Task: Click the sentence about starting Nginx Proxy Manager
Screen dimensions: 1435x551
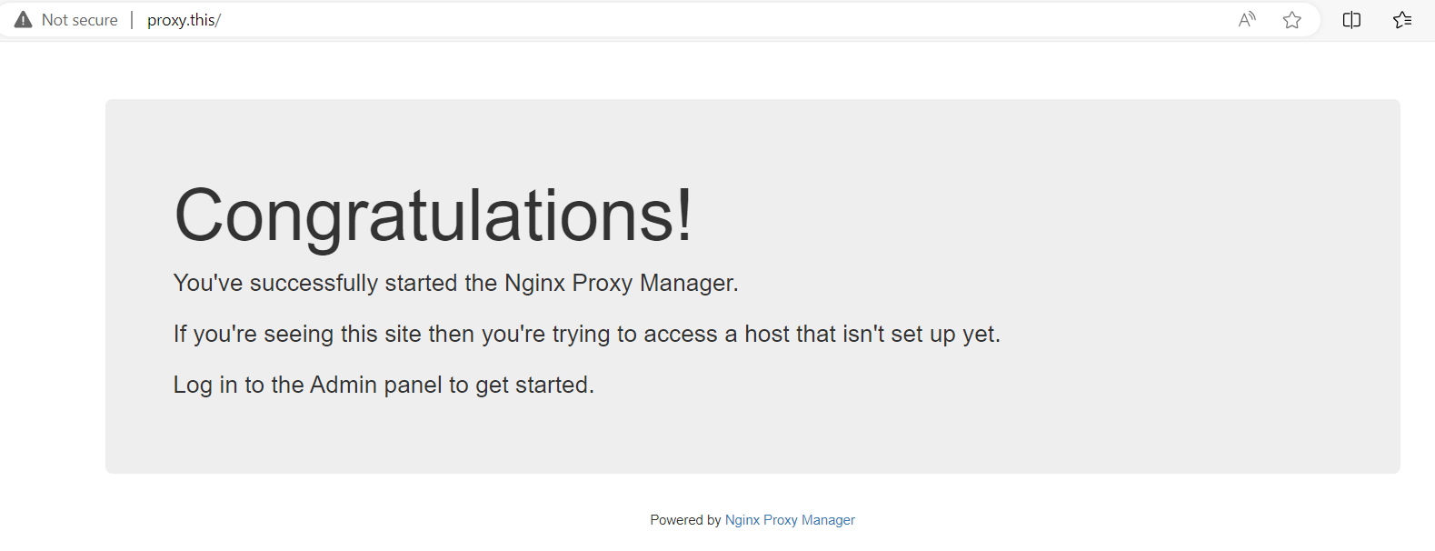Action: [x=455, y=283]
